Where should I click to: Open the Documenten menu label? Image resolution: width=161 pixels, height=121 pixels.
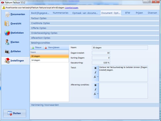click(18, 14)
